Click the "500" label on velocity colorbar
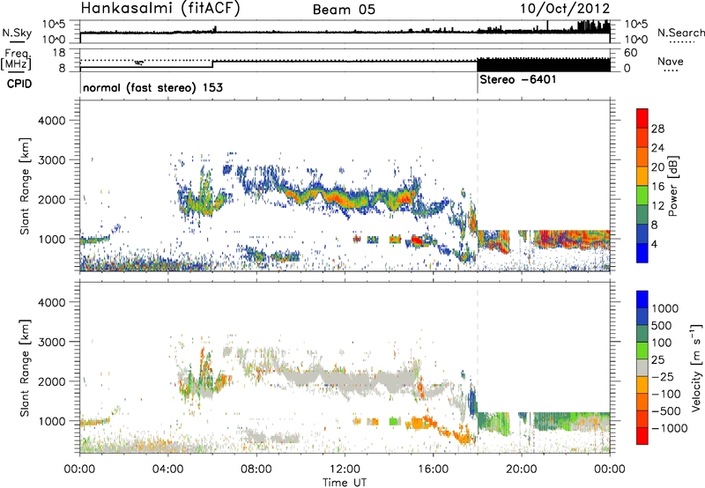705x488 pixels. 663,325
